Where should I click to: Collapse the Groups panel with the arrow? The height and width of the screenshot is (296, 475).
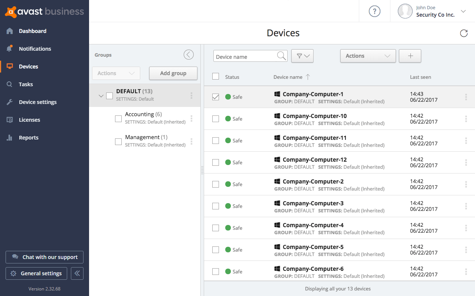point(189,54)
